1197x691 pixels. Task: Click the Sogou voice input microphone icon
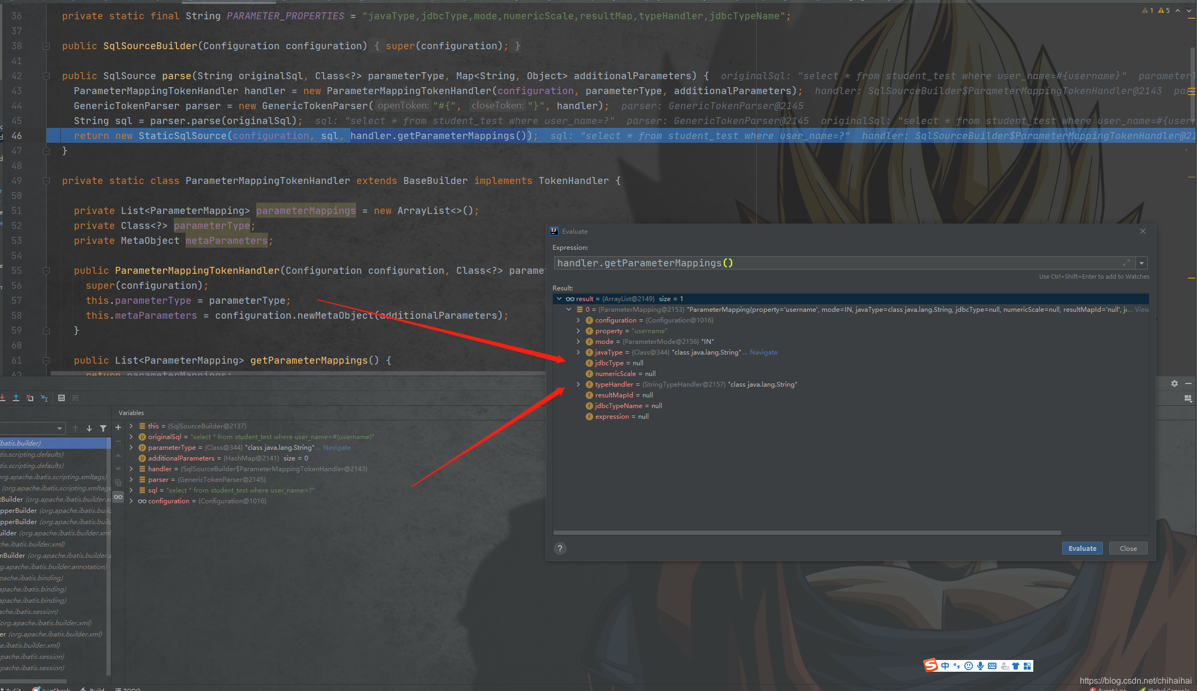980,666
